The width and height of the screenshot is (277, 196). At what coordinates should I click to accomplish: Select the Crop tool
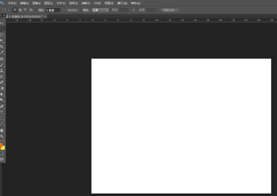pyautogui.click(x=2, y=46)
